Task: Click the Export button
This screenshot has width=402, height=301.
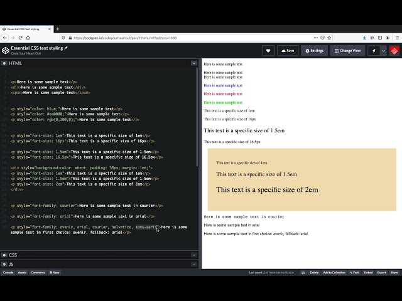Action: click(x=381, y=273)
